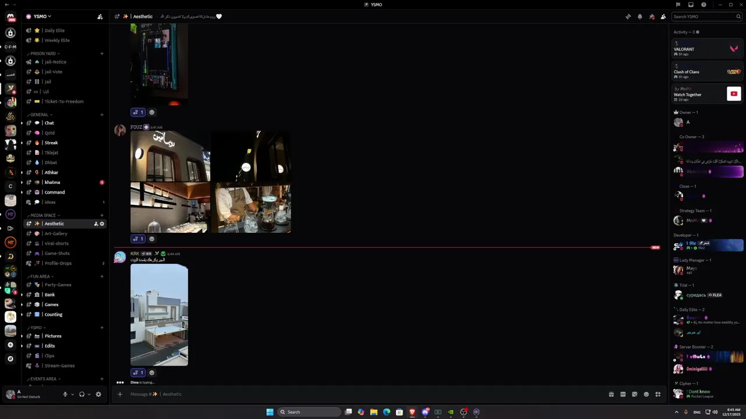Click the Windows taskbar Search box
Image resolution: width=746 pixels, height=419 pixels.
(309, 412)
